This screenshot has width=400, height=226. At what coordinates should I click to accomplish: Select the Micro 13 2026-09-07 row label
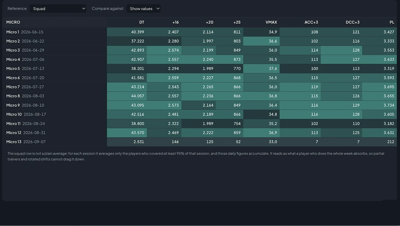pos(26,142)
